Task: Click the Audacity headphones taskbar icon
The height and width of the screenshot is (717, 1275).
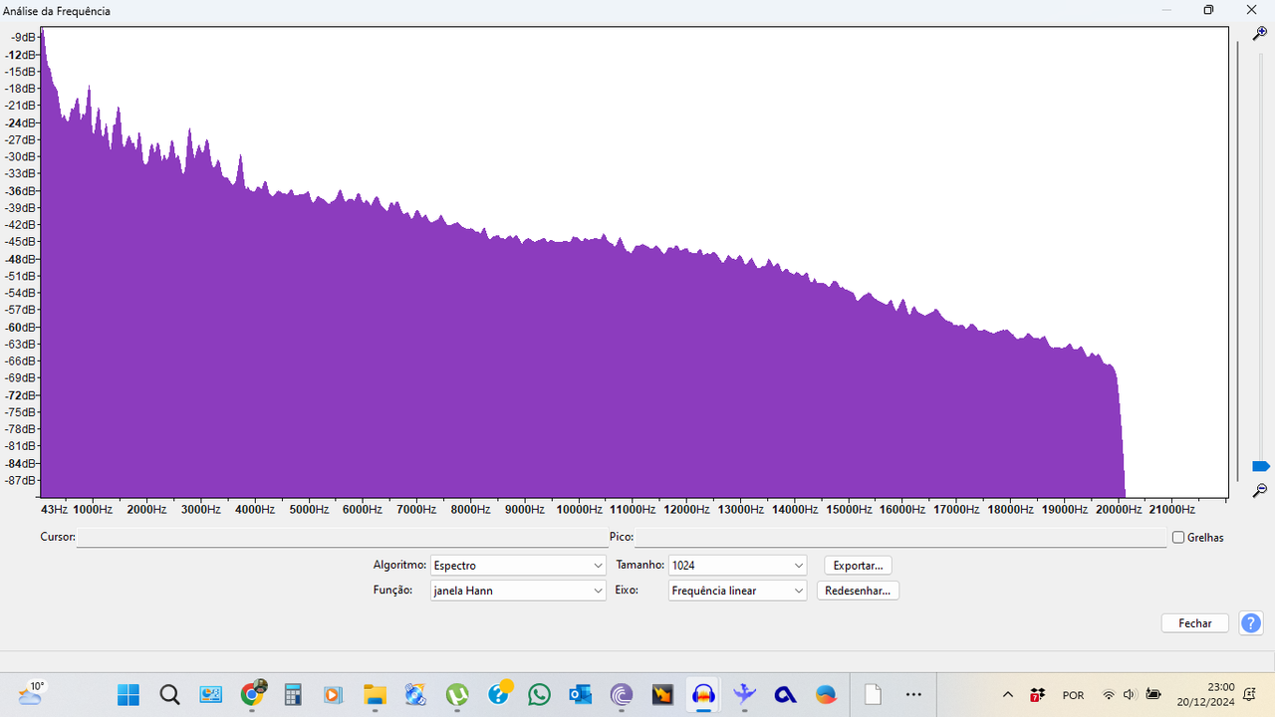Action: click(x=704, y=694)
